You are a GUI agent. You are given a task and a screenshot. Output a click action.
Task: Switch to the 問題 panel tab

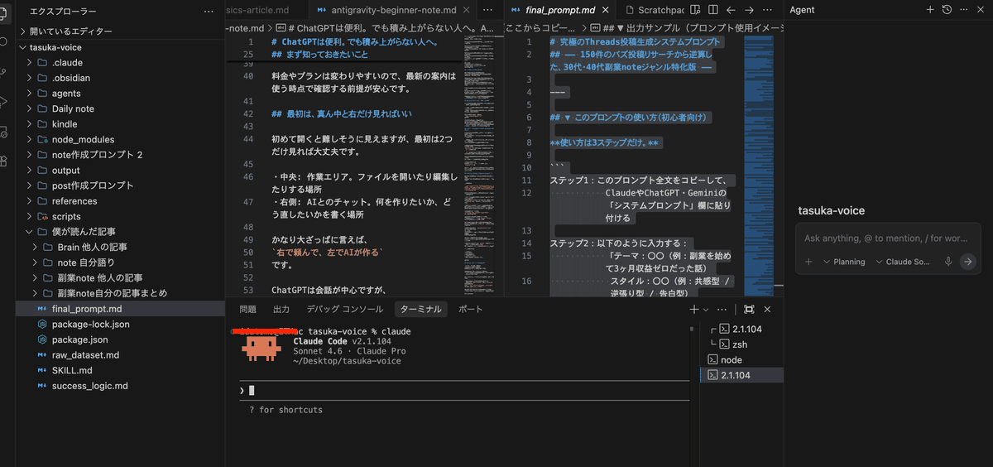(247, 309)
